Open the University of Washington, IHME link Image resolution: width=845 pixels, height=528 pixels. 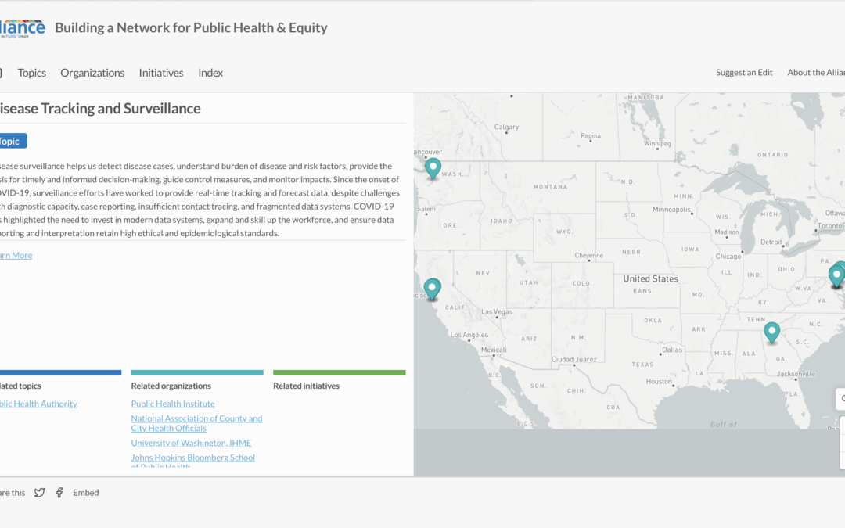191,442
